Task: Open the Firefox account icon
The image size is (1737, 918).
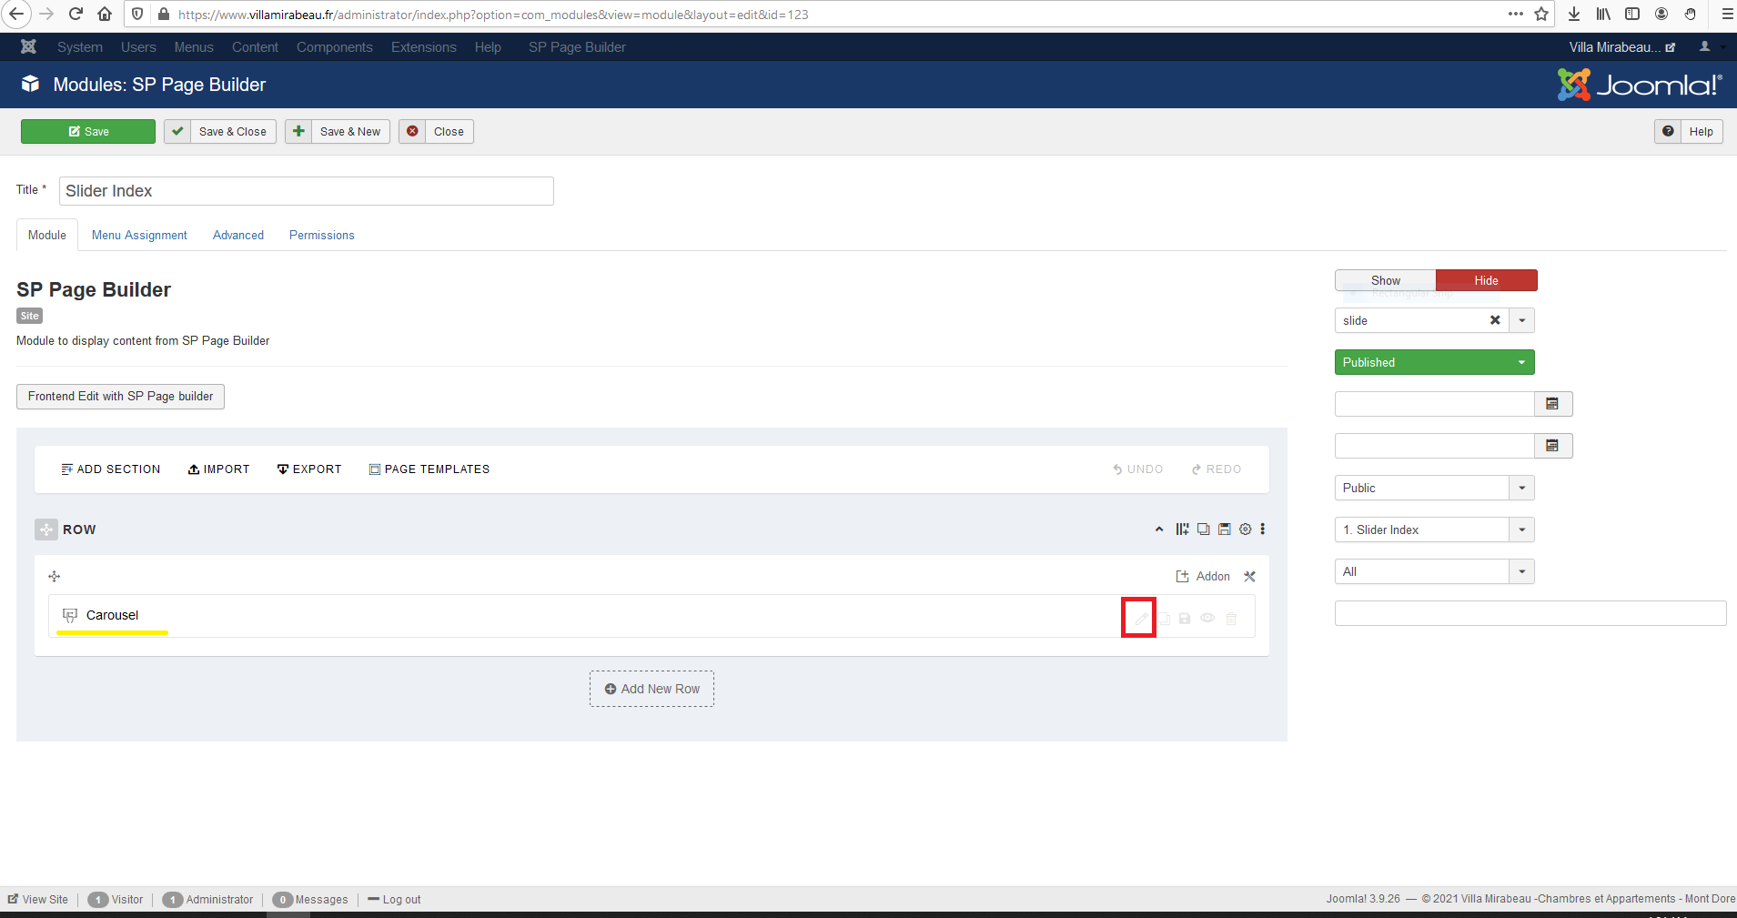Action: pyautogui.click(x=1661, y=14)
